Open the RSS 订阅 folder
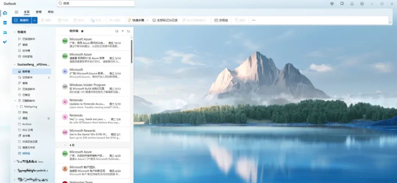 pyautogui.click(x=32, y=130)
